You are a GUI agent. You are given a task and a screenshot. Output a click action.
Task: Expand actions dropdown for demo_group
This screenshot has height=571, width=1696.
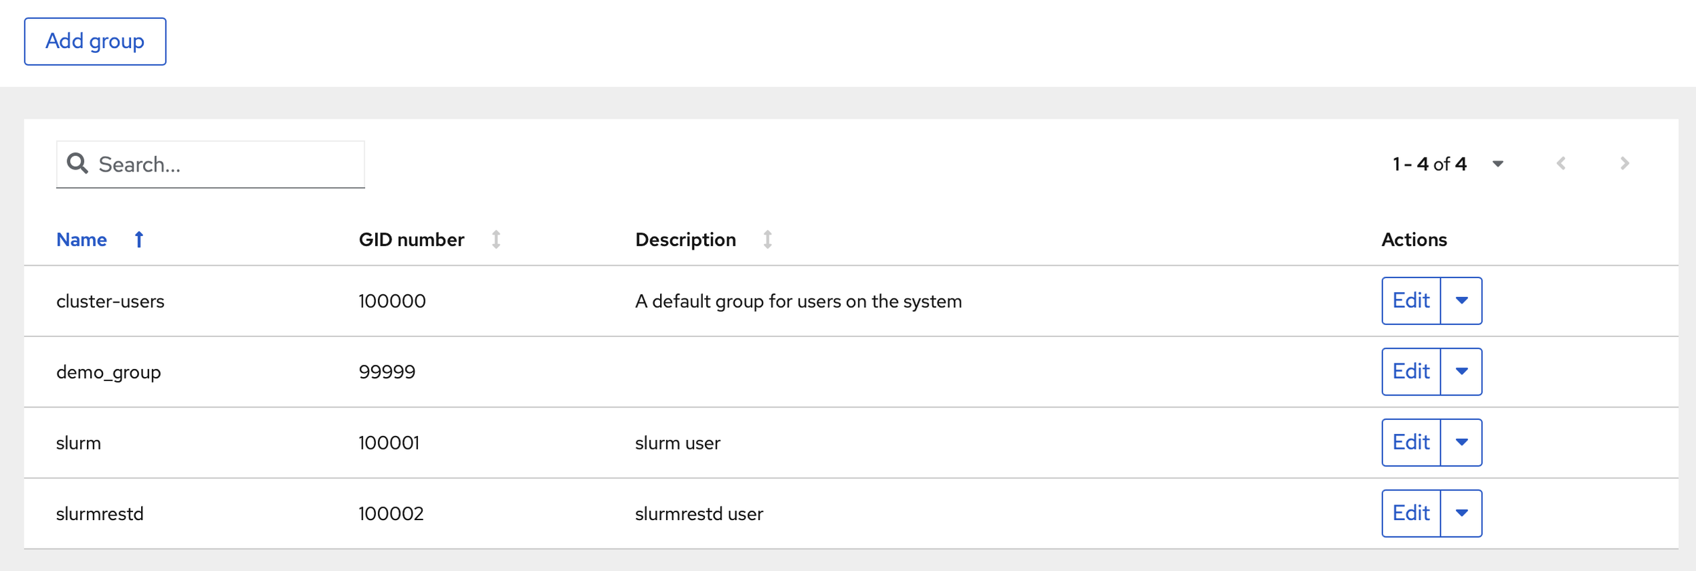[1461, 372]
